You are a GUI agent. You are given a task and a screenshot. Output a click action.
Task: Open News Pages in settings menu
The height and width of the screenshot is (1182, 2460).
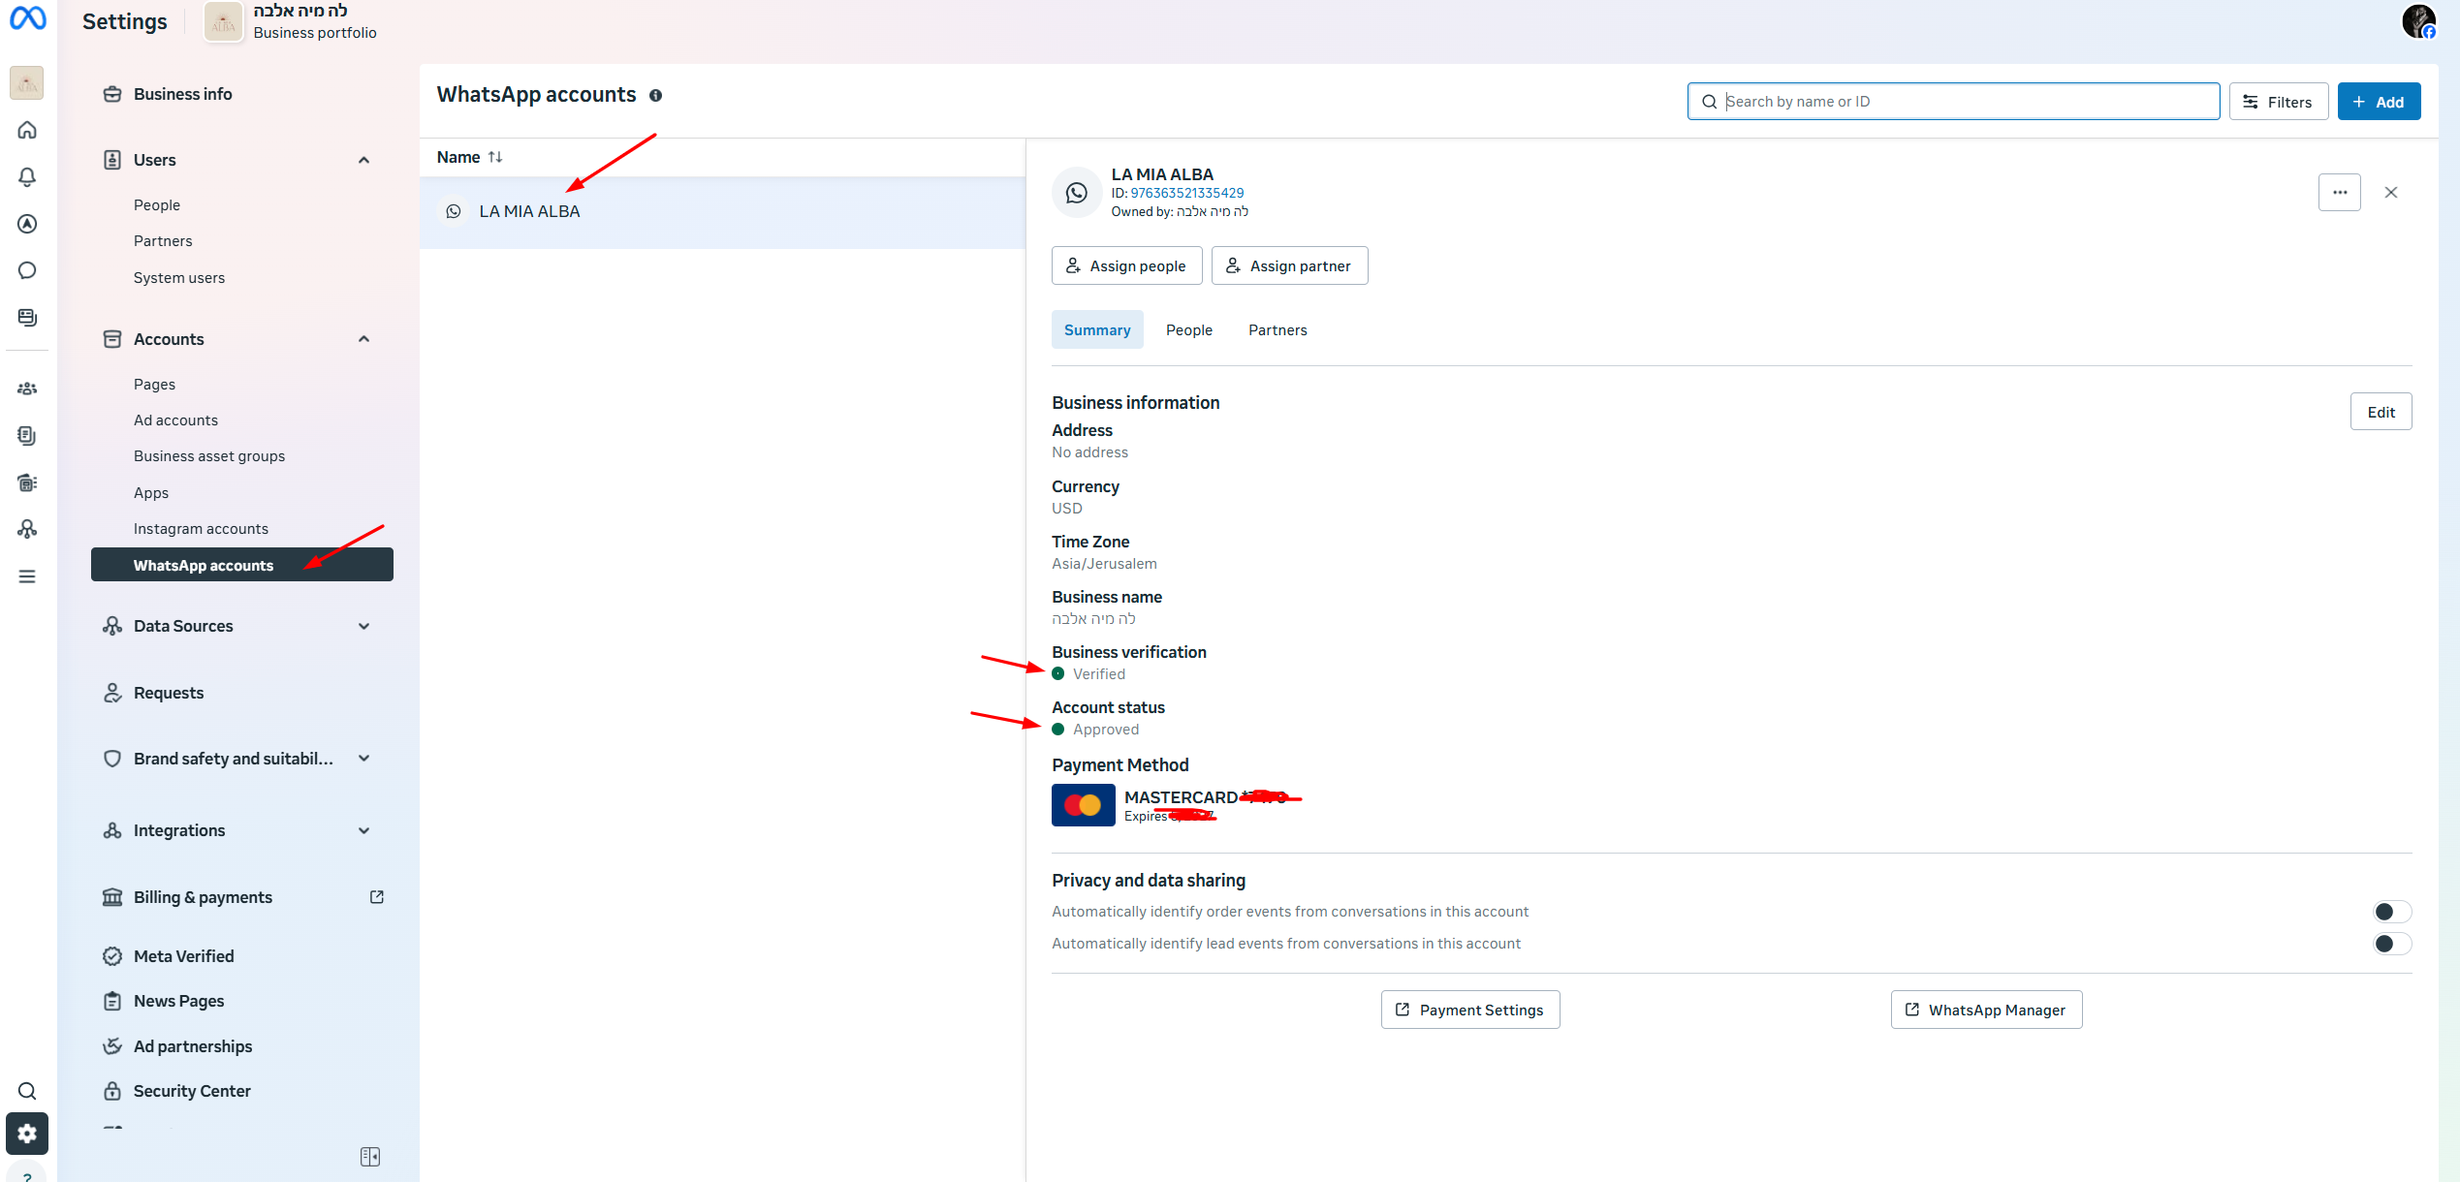pyautogui.click(x=178, y=1001)
